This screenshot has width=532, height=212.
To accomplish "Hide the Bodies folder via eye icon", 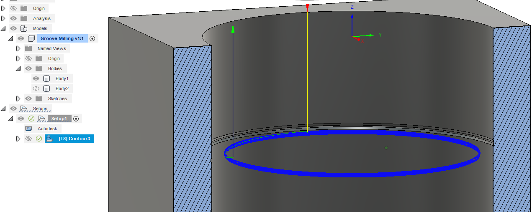I will click(x=28, y=68).
